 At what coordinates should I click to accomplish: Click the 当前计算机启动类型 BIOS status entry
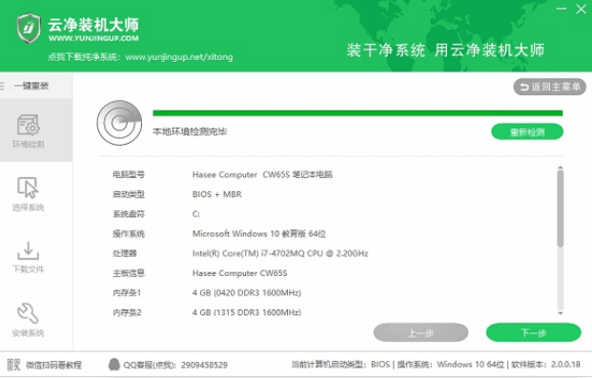[340, 365]
